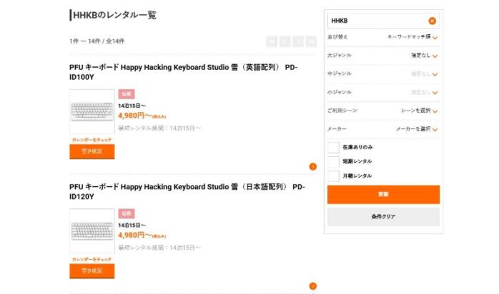
Task: Click カレンダーをチェック text under 英語配列 keyboard
Action: pos(92,140)
